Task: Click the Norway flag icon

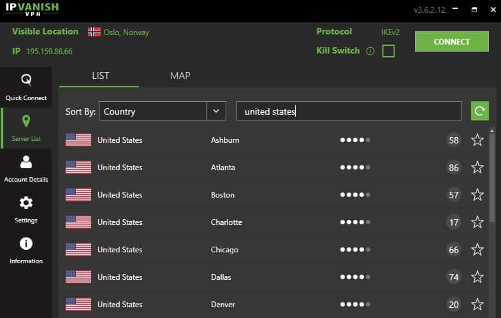Action: pyautogui.click(x=94, y=32)
